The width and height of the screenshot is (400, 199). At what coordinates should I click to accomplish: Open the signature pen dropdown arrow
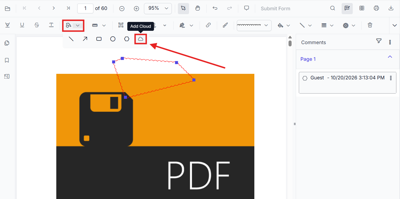192,26
